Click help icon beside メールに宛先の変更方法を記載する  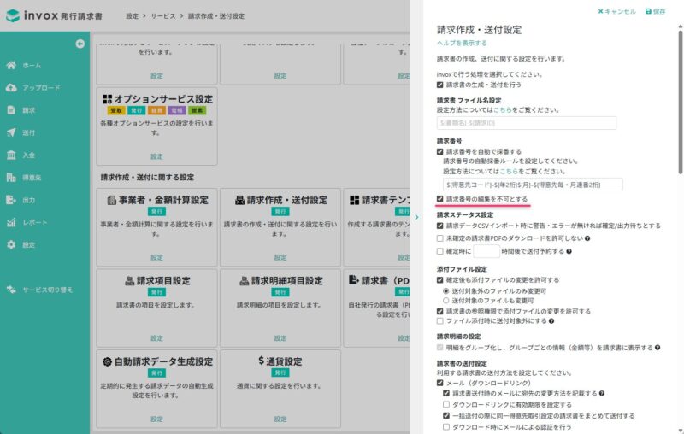(602, 394)
